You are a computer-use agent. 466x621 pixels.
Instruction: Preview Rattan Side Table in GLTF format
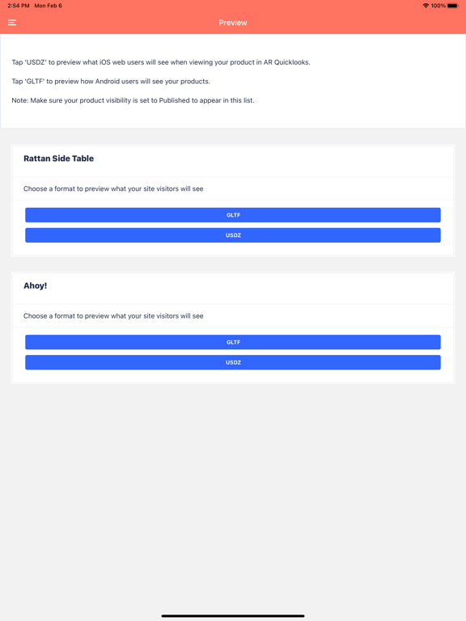tap(233, 215)
